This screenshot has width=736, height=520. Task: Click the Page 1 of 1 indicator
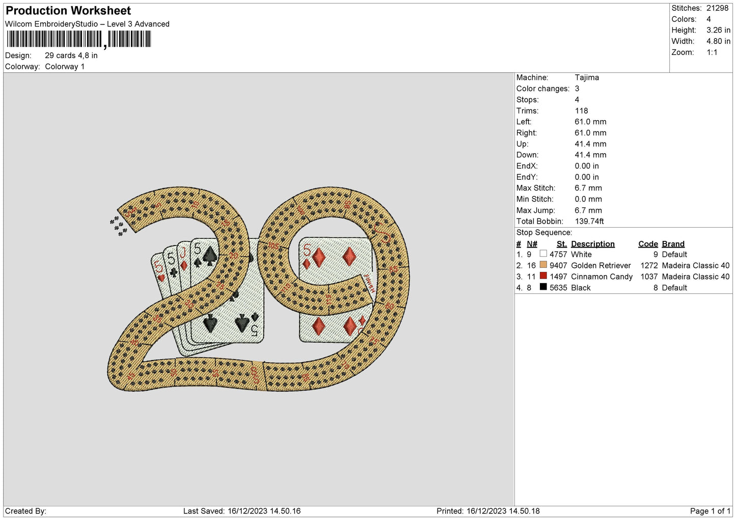click(710, 511)
